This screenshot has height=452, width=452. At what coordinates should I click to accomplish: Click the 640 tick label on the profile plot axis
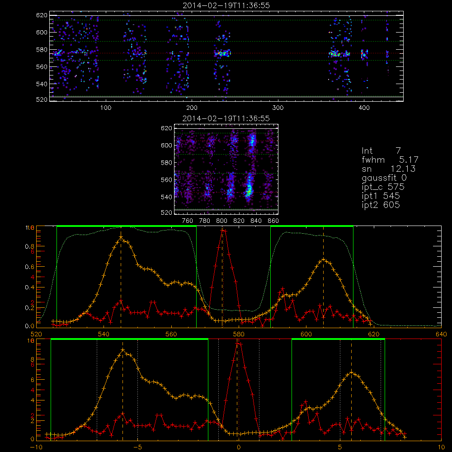coord(441,334)
